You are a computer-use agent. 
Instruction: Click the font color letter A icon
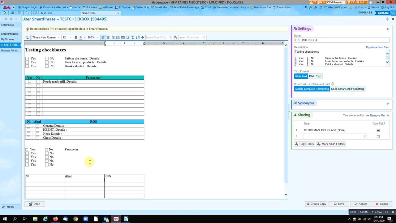pos(80,37)
